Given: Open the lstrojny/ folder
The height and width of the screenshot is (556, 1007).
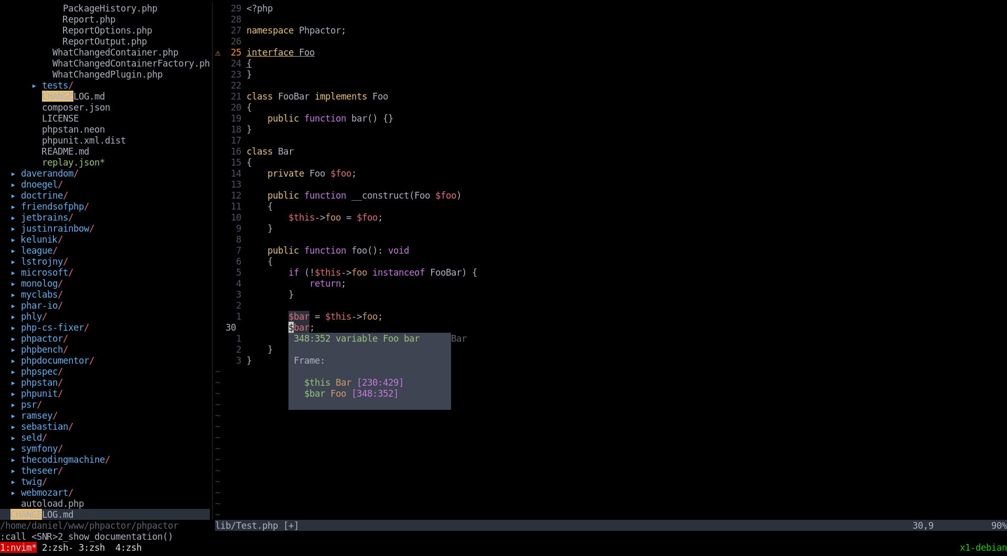Looking at the screenshot, I should click(x=45, y=261).
